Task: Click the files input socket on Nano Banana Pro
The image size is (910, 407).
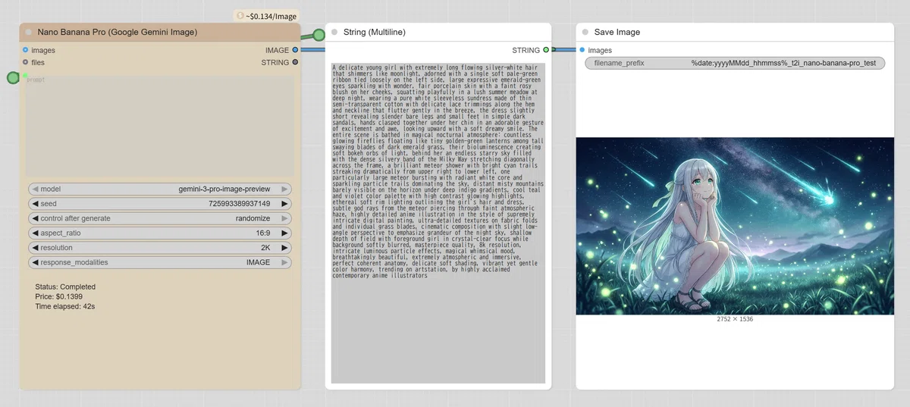Action: (25, 62)
